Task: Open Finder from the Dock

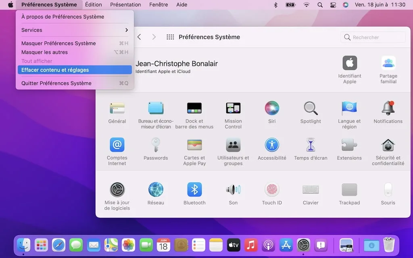Action: (x=23, y=245)
